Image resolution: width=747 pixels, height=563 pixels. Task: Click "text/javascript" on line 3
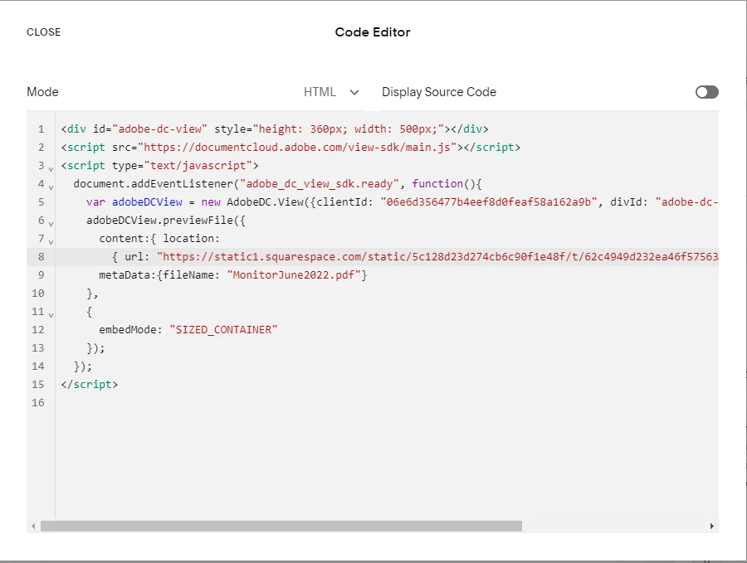click(x=198, y=165)
